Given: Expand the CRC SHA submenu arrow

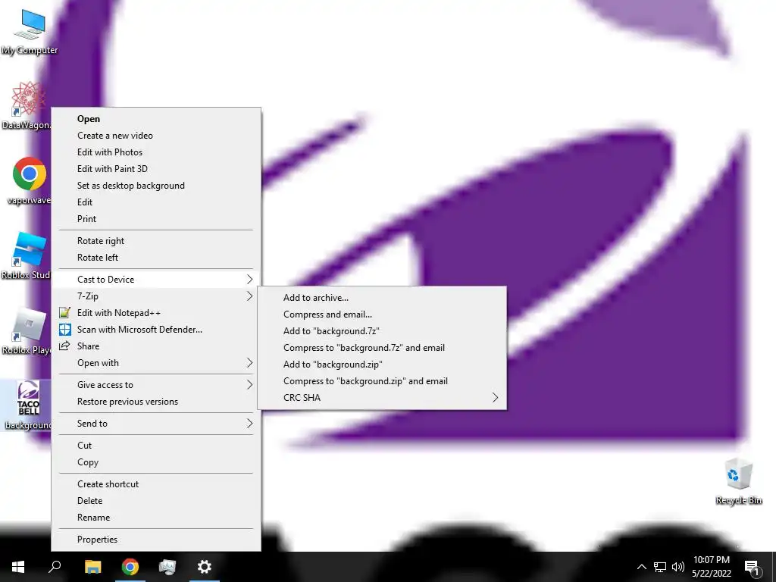Looking at the screenshot, I should pyautogui.click(x=495, y=398).
